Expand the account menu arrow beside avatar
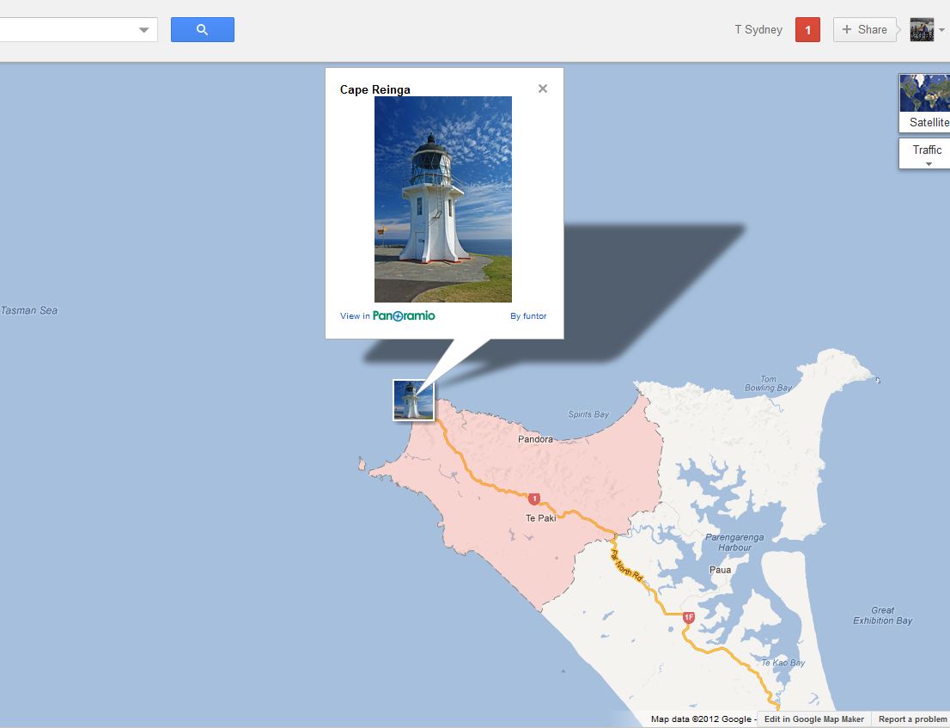This screenshot has width=950, height=728. click(941, 30)
